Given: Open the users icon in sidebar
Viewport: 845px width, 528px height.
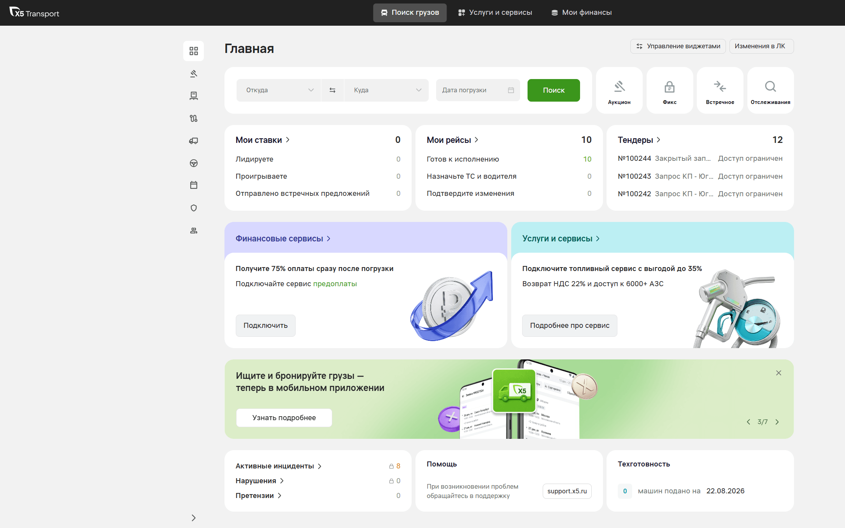Looking at the screenshot, I should (193, 231).
